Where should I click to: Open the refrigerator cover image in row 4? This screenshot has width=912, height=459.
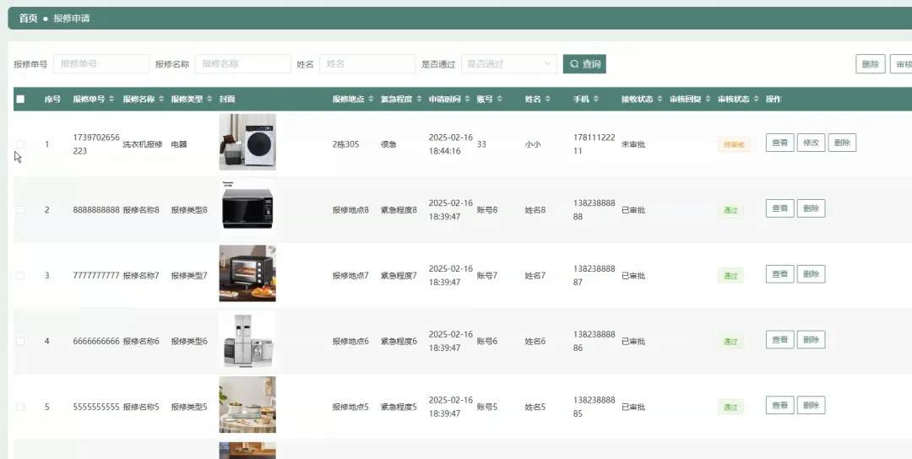[247, 338]
